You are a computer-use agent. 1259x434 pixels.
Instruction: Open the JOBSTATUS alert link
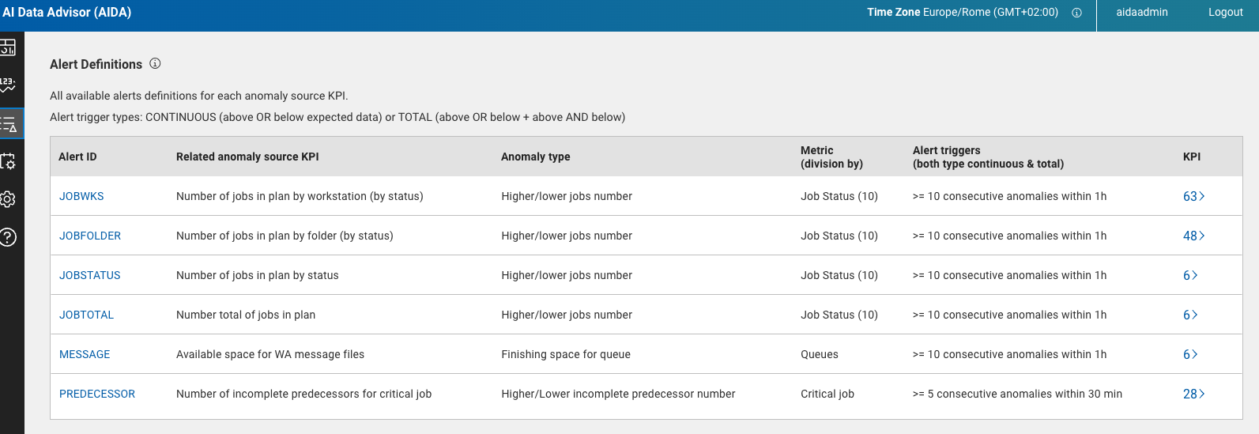pyautogui.click(x=90, y=275)
